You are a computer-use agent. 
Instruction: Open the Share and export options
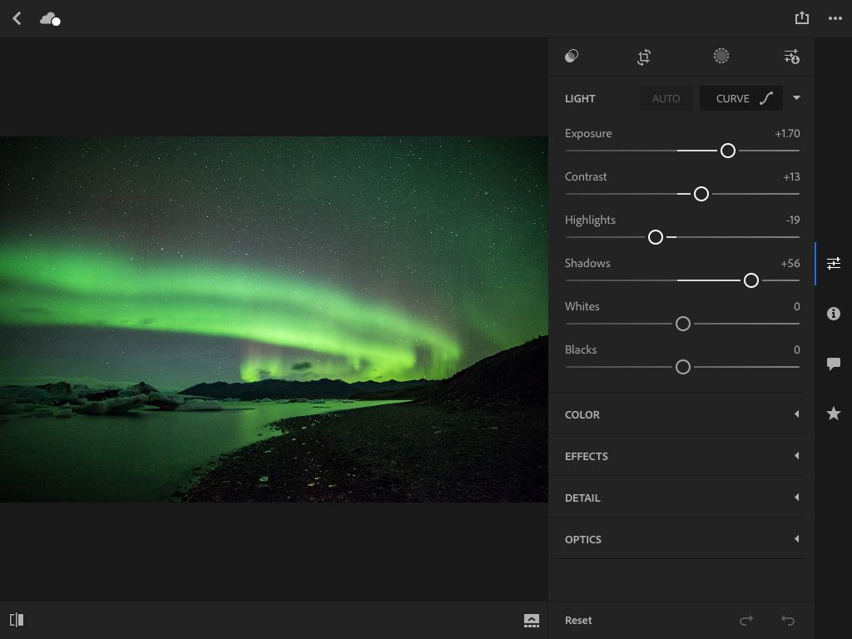801,17
